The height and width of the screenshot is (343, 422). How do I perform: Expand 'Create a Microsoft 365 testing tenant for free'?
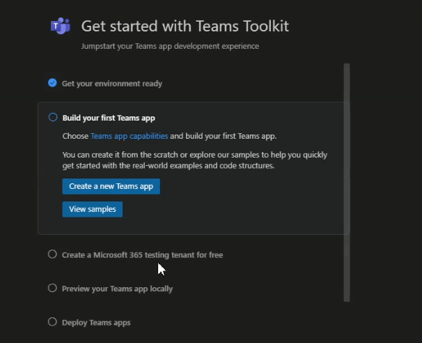tap(142, 255)
